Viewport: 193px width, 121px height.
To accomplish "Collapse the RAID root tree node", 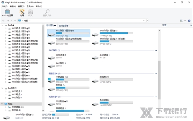I will click(2, 25).
